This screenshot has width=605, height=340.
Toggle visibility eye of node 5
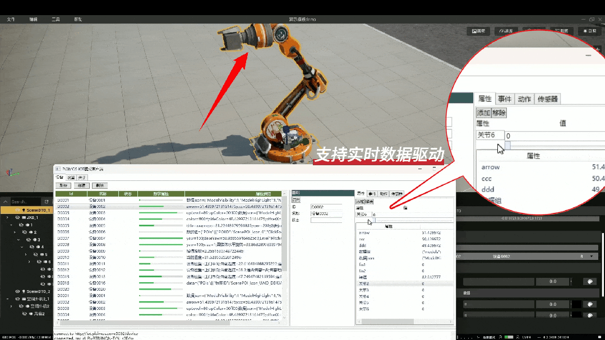coord(35,254)
